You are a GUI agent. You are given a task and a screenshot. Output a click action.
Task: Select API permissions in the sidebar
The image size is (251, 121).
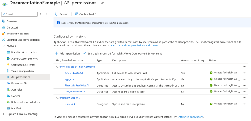point(25,77)
